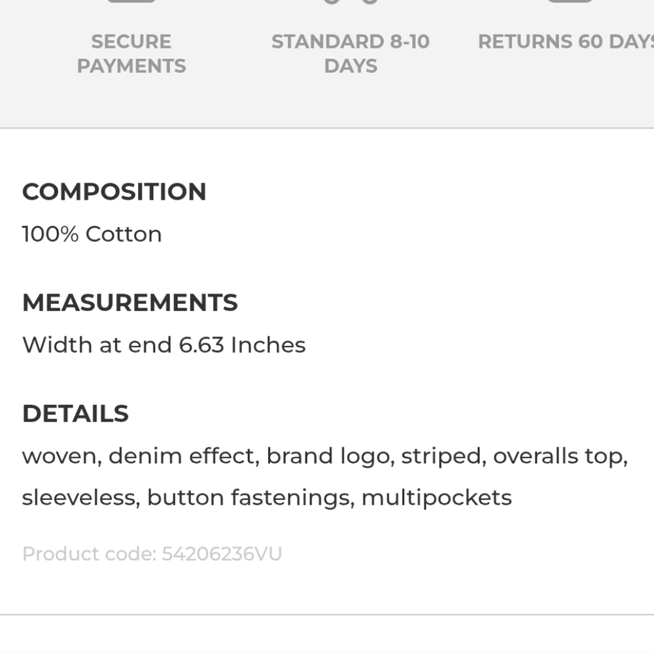Click the SECURE PAYMENTS label

pyautogui.click(x=131, y=54)
